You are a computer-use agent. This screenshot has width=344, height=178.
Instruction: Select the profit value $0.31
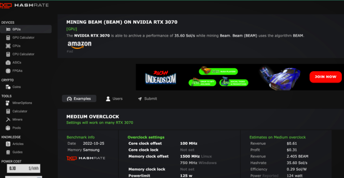click(x=292, y=150)
